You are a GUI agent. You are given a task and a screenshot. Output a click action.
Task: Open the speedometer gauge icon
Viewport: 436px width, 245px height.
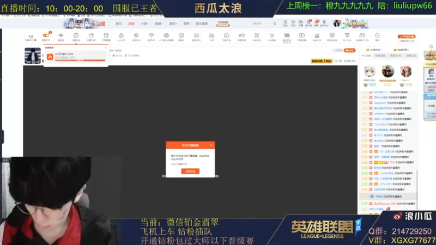point(227,36)
